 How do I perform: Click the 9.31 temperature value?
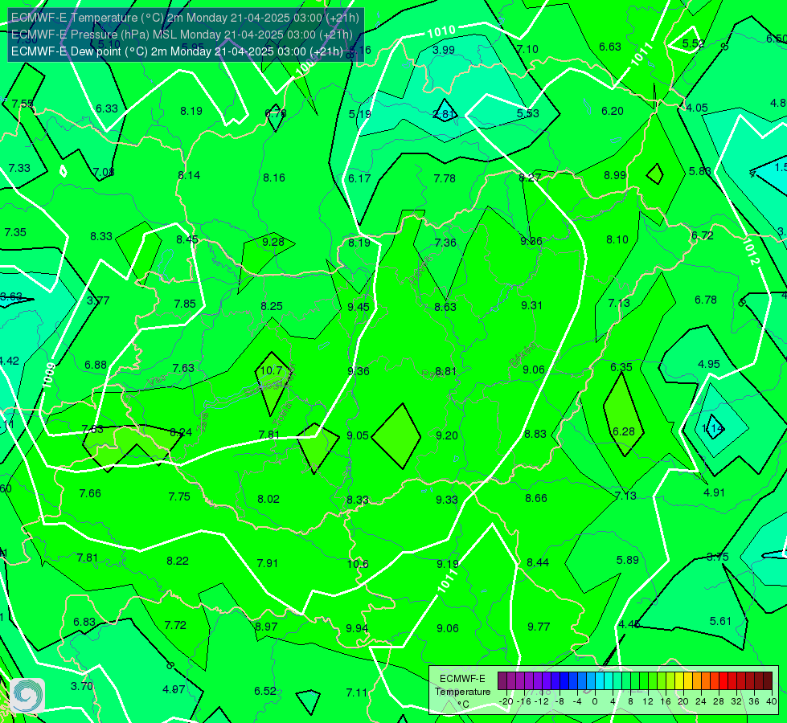coord(531,305)
